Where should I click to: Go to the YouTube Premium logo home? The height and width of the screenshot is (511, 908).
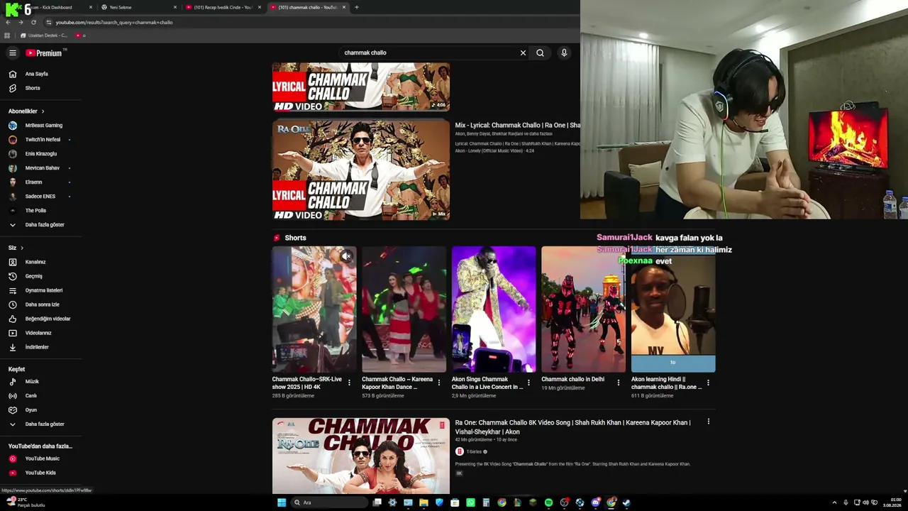(44, 53)
